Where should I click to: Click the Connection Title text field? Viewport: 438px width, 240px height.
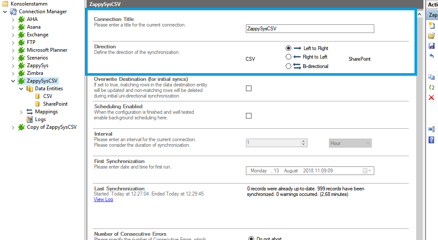click(310, 29)
